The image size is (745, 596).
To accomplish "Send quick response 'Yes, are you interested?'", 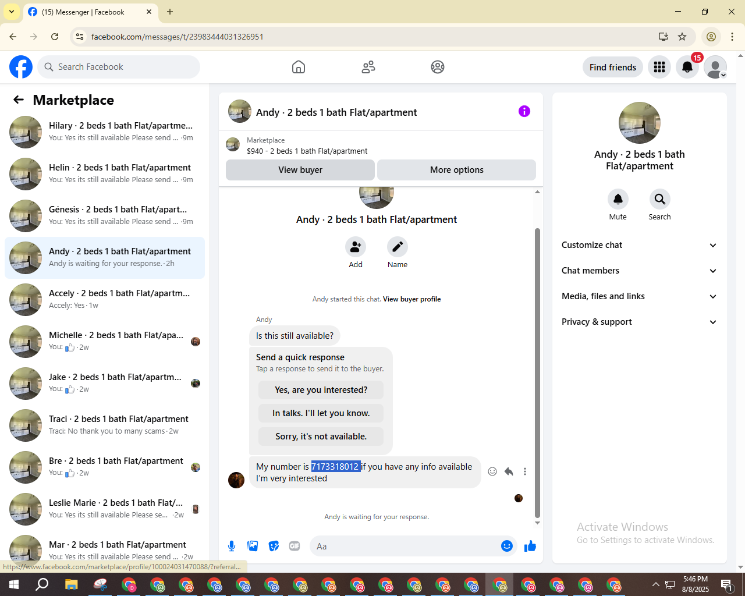I will [x=321, y=390].
